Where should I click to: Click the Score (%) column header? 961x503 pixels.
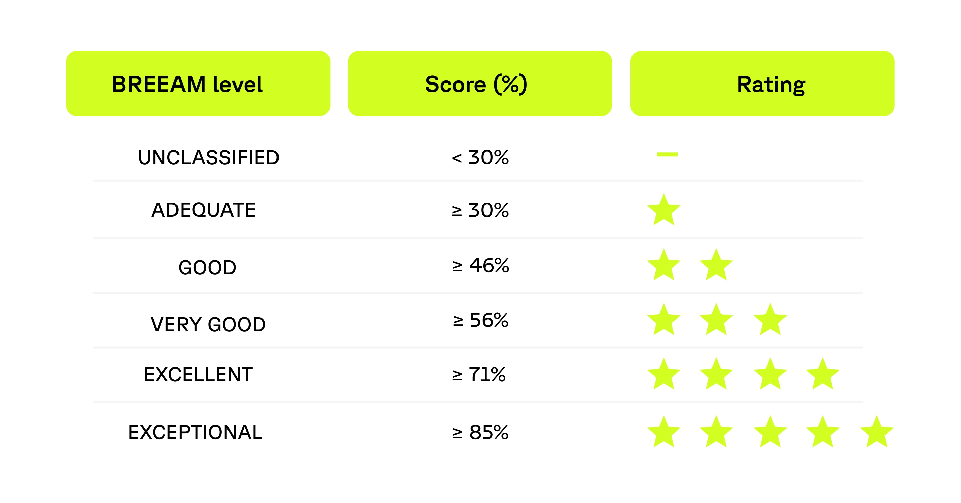tap(480, 83)
